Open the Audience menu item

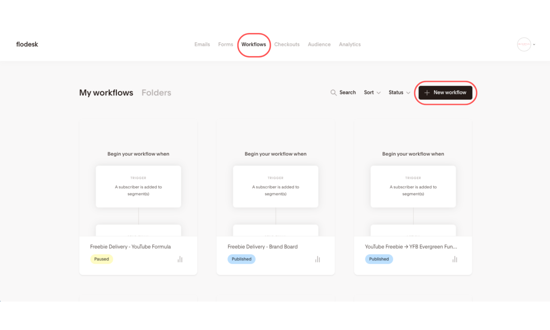tap(319, 44)
